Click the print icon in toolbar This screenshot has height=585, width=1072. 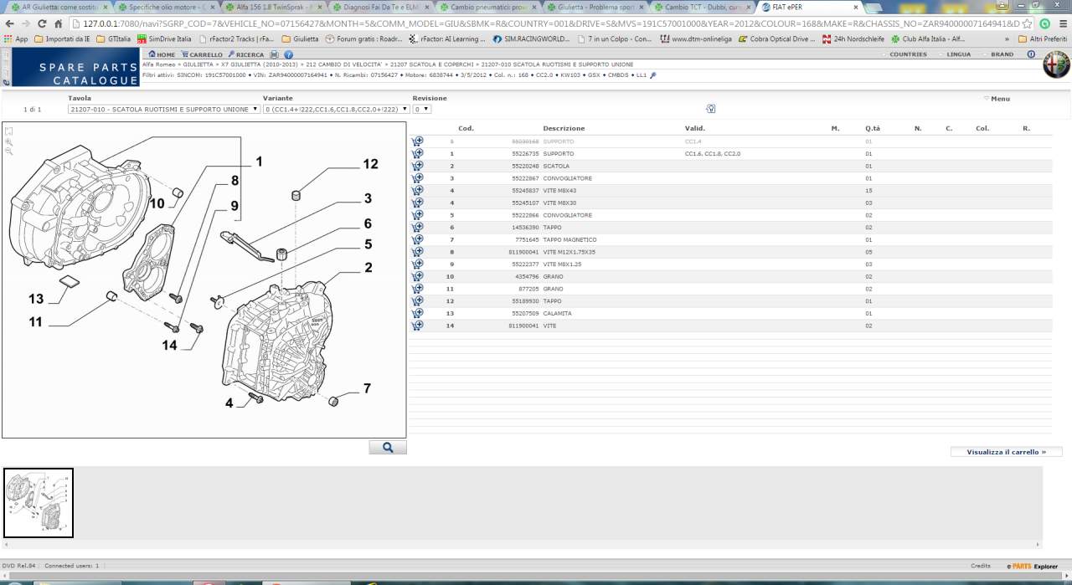[275, 54]
